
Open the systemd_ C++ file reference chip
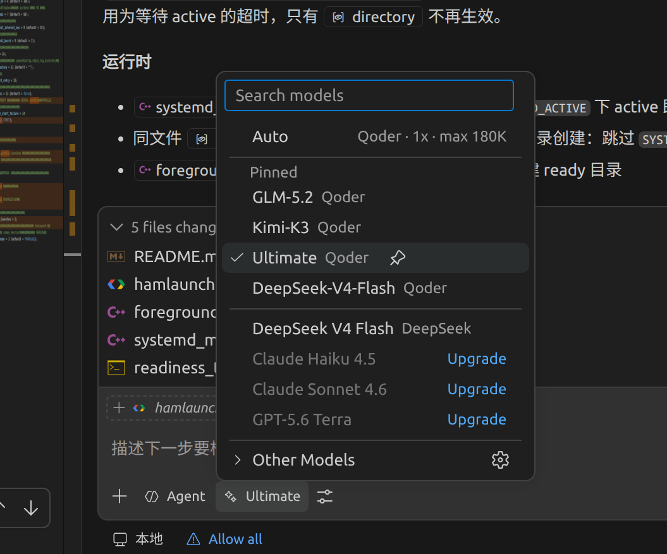(176, 107)
